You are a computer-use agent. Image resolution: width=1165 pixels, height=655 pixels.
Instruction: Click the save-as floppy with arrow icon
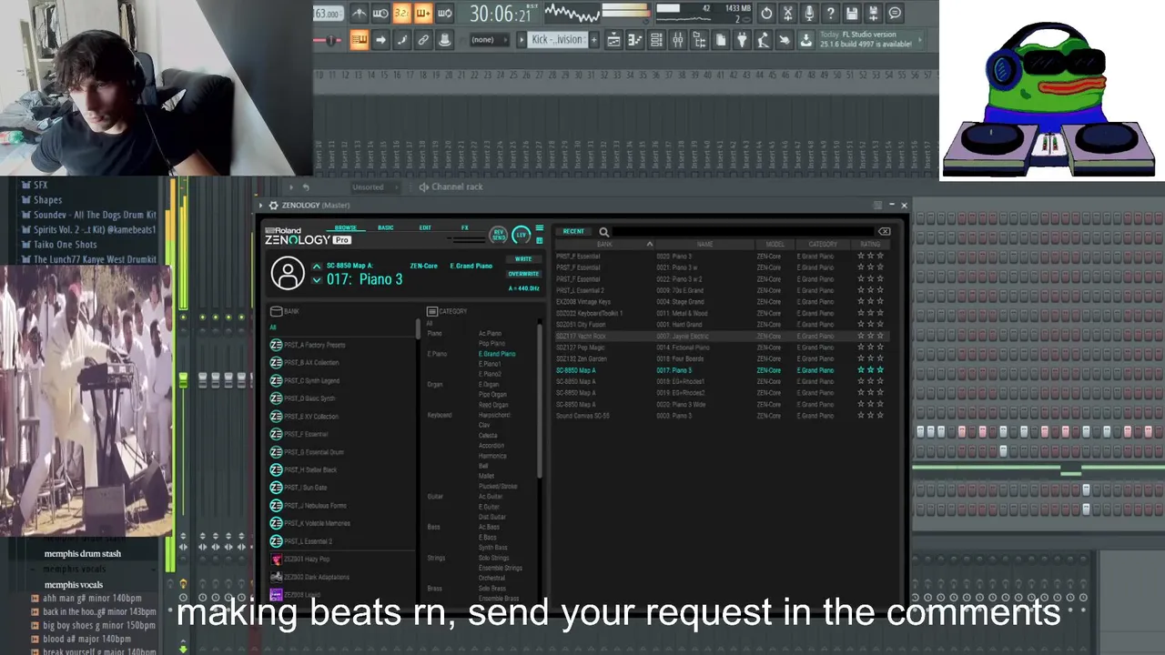(873, 14)
